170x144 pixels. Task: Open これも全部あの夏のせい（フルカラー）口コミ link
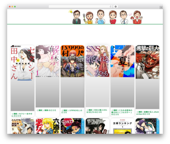[122, 112]
